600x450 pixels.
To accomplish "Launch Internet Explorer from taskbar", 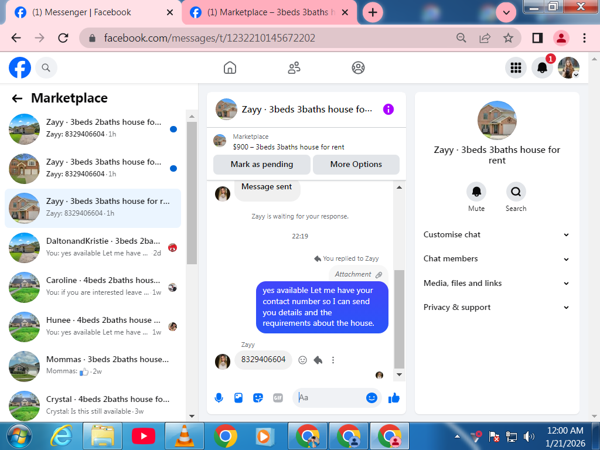I will [x=61, y=436].
